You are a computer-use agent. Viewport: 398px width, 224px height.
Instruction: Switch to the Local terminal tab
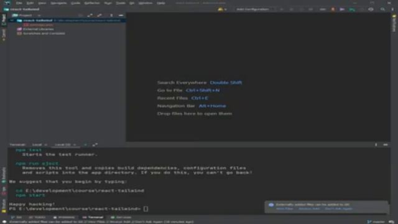click(37, 145)
